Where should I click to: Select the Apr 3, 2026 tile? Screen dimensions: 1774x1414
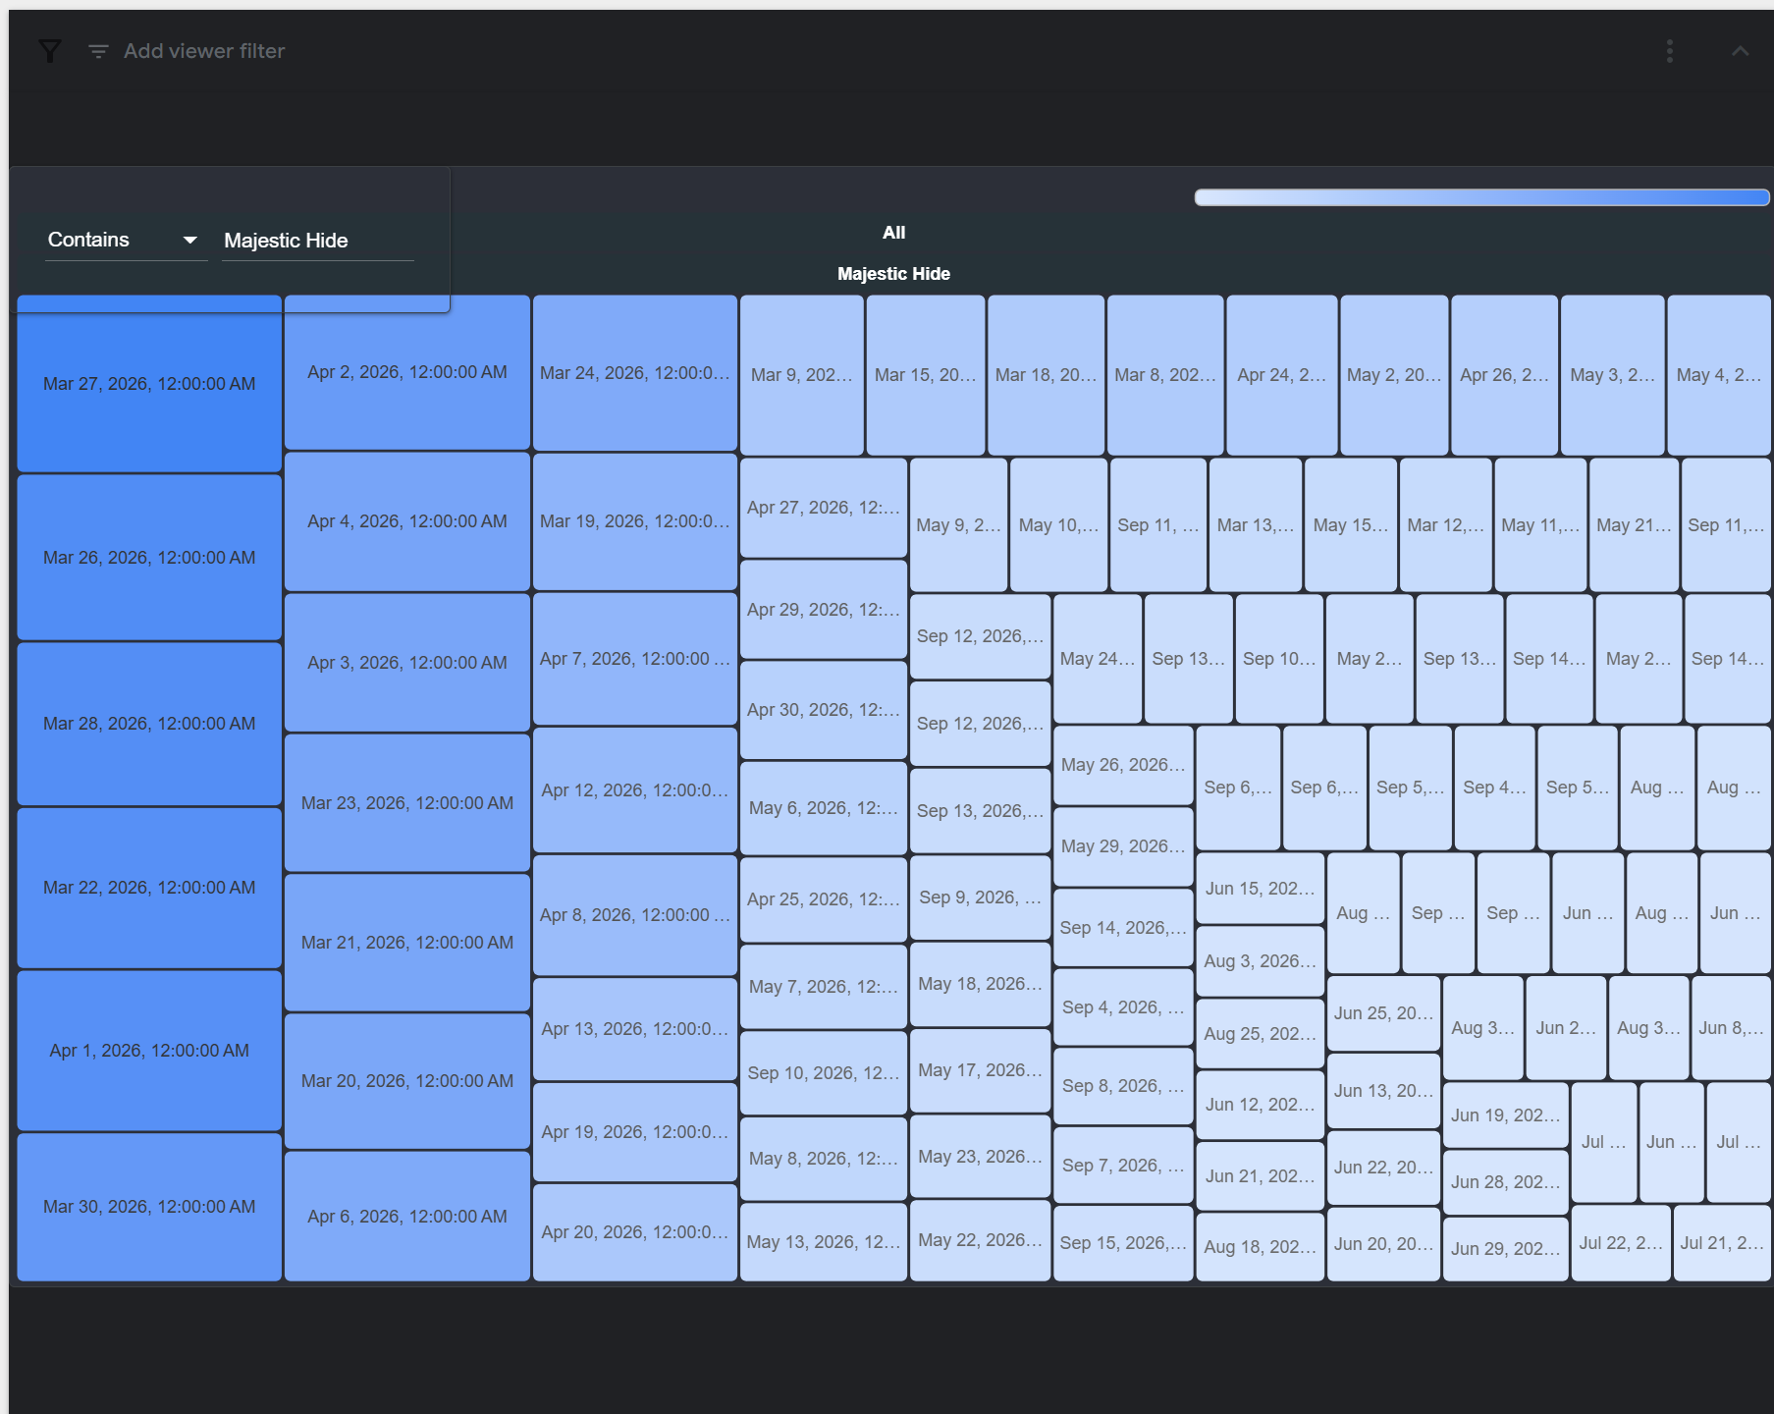pyautogui.click(x=407, y=663)
